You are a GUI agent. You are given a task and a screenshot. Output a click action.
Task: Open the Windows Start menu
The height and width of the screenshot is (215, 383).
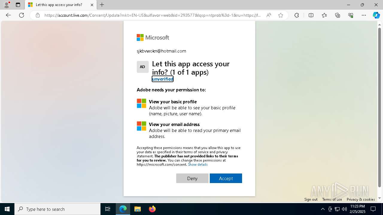click(x=7, y=209)
